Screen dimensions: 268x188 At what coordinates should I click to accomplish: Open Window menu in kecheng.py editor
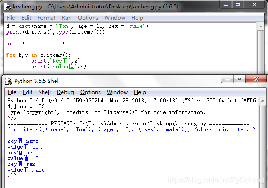[x=114, y=18]
